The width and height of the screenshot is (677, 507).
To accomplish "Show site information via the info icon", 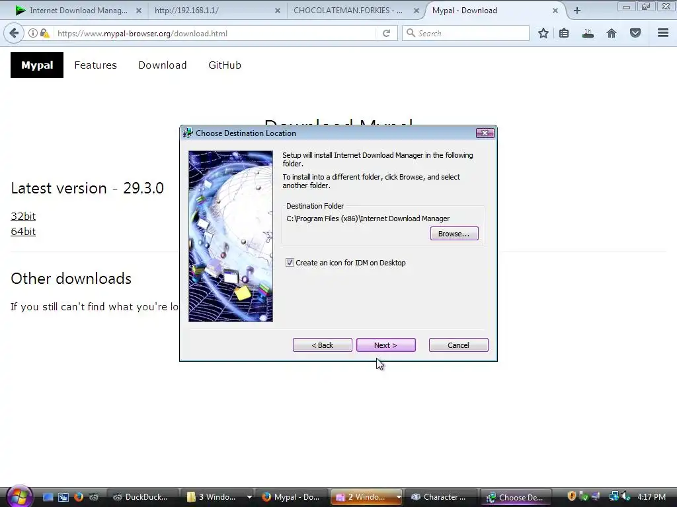I will click(x=33, y=33).
